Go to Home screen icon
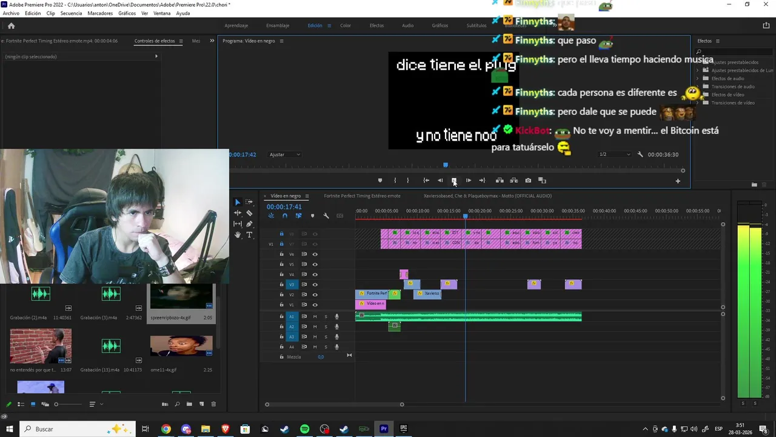The height and width of the screenshot is (437, 776). 11,25
